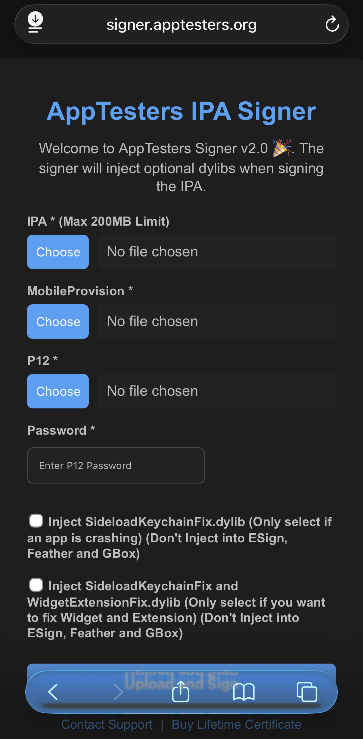The width and height of the screenshot is (363, 739).
Task: Tap the P12 'No file chosen' field
Action: 217,391
